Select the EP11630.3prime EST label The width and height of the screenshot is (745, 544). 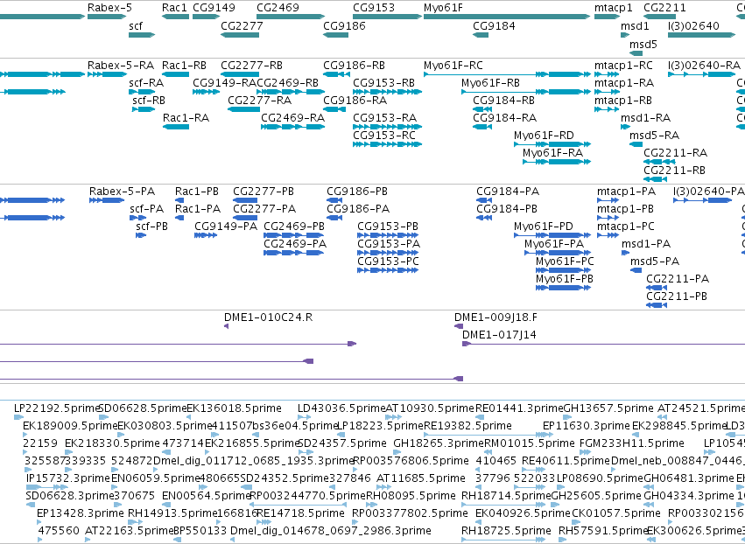pos(587,426)
